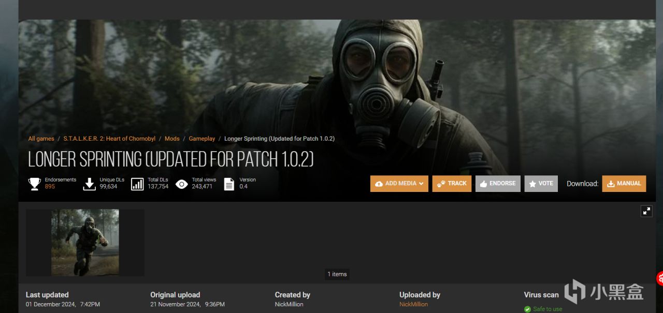Endorse the Longer Sprinting mod

tap(498, 184)
